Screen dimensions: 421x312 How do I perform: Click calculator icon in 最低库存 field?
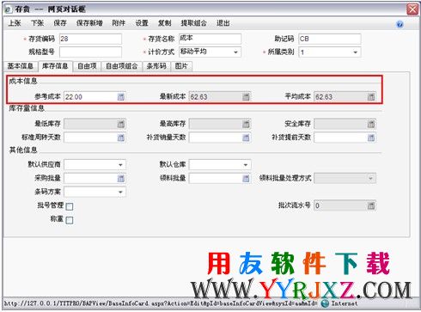click(121, 124)
